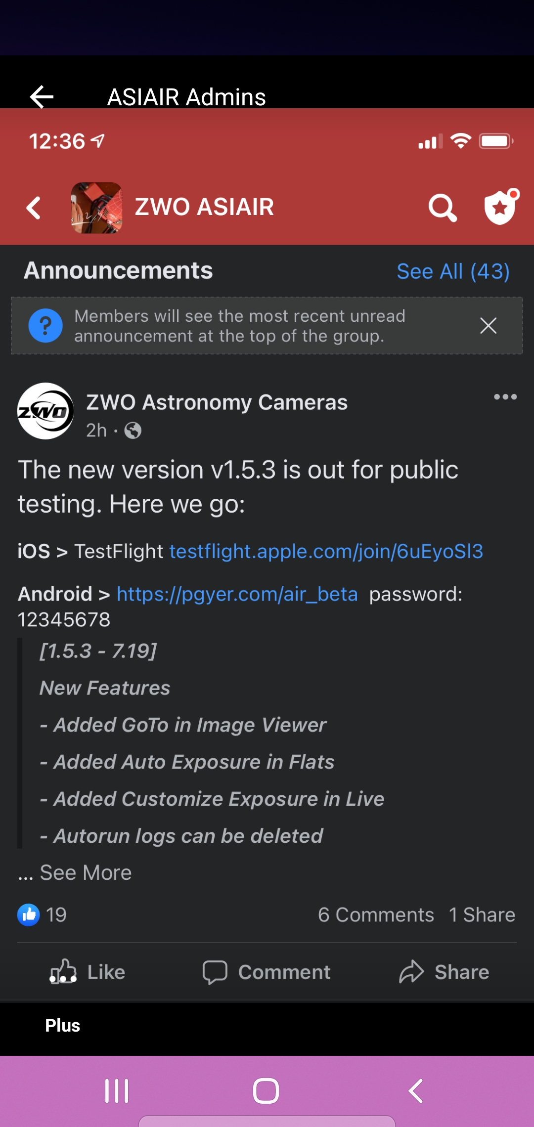This screenshot has width=534, height=1127.
Task: Go back using the chevron beside ZWO ASIAIR
Action: point(34,208)
